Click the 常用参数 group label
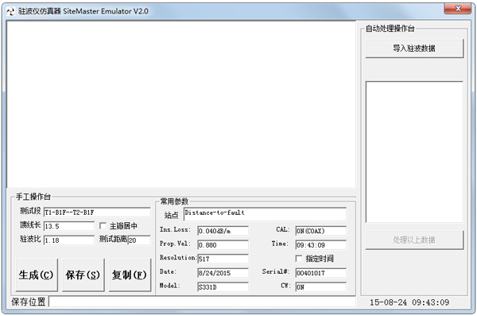The image size is (477, 316). 174,201
